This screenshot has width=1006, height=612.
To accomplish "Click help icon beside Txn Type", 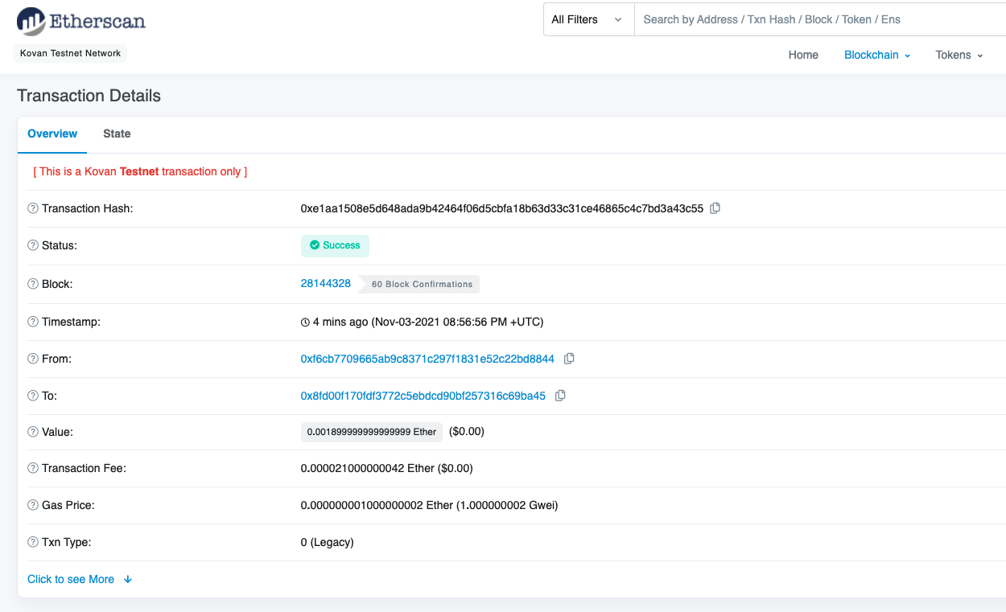I will click(x=33, y=542).
